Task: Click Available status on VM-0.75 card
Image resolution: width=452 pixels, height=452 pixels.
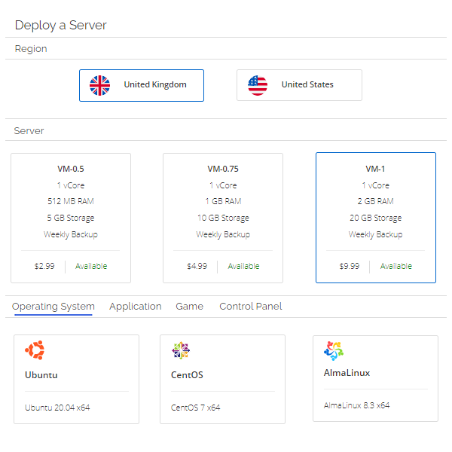Action: (243, 266)
